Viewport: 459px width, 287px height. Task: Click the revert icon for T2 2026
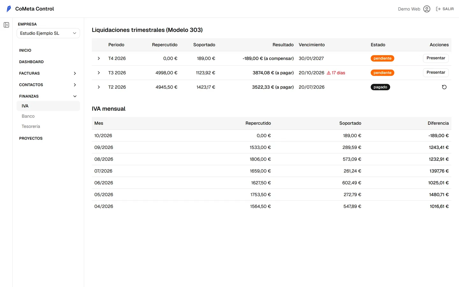click(444, 87)
